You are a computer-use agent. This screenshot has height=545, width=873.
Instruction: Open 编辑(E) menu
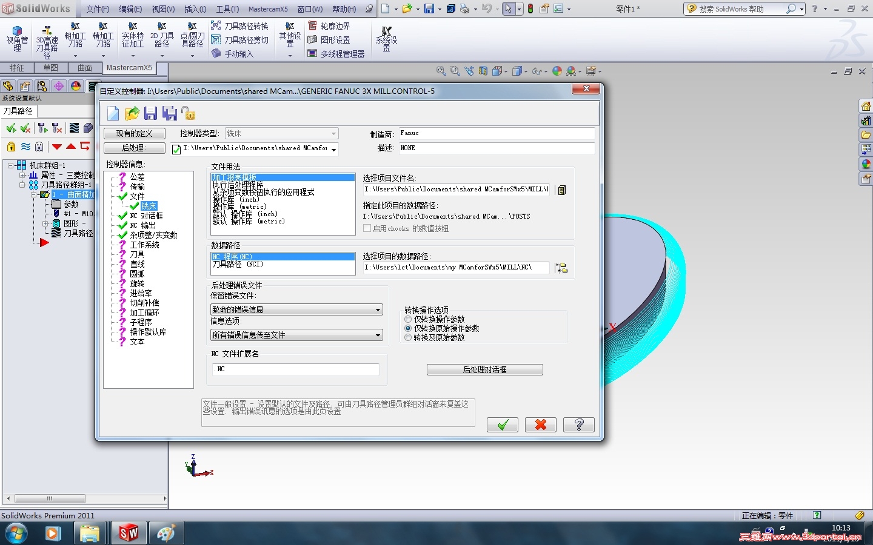pos(130,9)
